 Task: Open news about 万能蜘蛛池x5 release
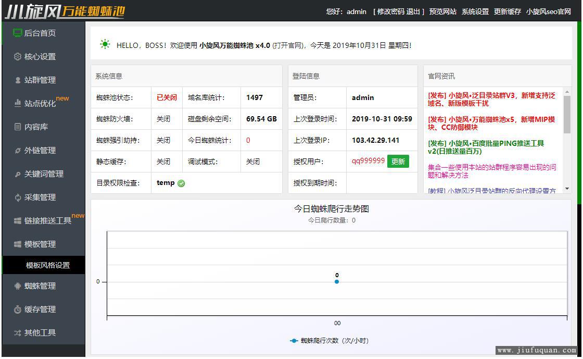coord(491,123)
